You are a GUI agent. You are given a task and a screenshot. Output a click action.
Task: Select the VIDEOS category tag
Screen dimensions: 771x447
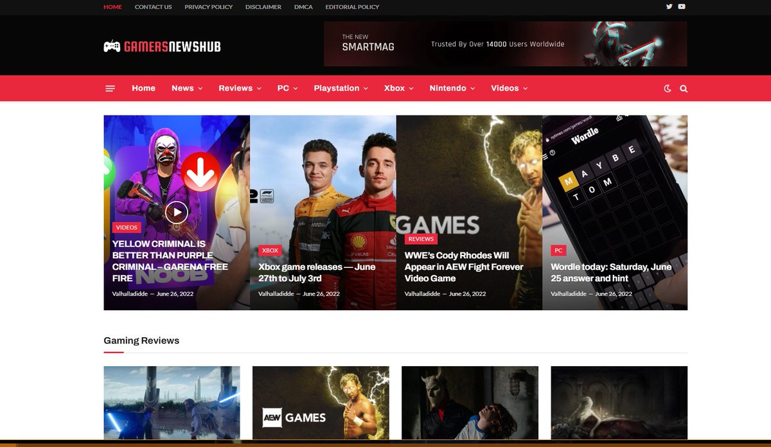point(127,227)
